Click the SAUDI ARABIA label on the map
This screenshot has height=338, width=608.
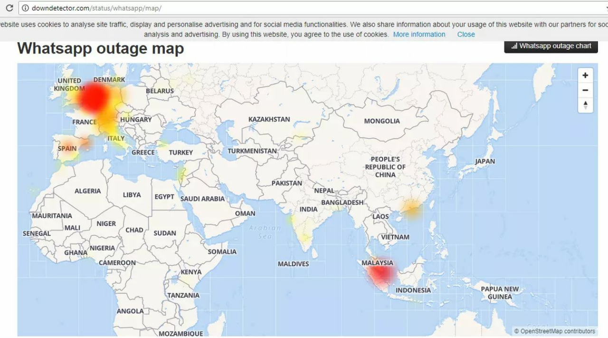pyautogui.click(x=202, y=199)
